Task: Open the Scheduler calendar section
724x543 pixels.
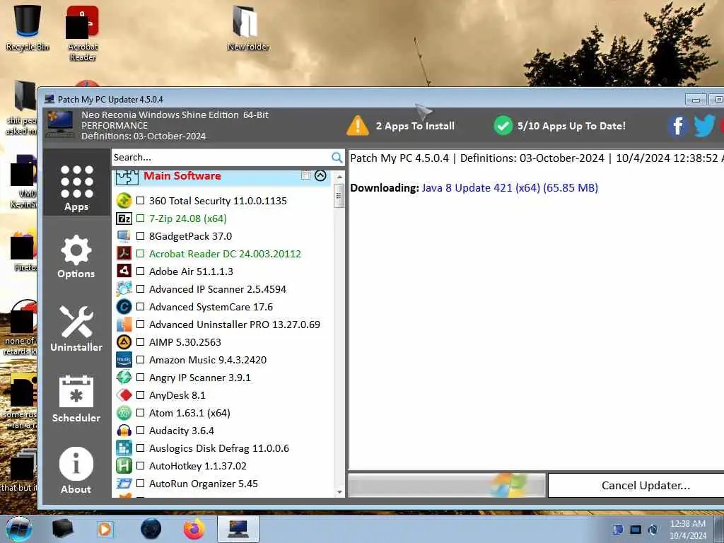Action: pyautogui.click(x=76, y=399)
